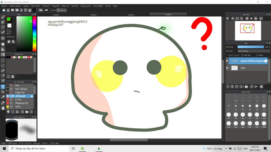Select the rectangular Select tool
The image size is (271, 152).
(x=3, y=60)
